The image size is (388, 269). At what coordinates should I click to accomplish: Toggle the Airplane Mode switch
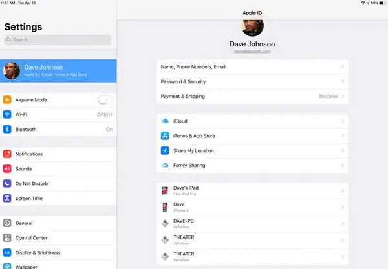click(105, 100)
